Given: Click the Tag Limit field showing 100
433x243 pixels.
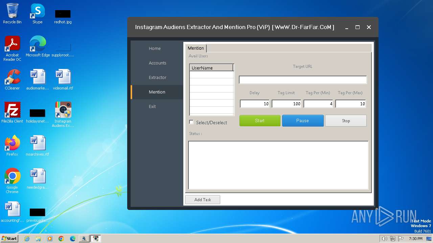Looking at the screenshot, I should pos(286,104).
